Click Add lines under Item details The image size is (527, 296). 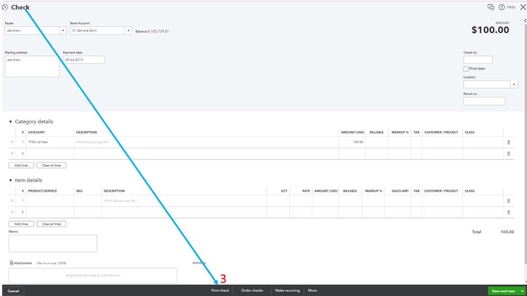click(x=21, y=224)
